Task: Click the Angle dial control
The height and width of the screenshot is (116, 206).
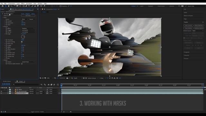Action: (23, 37)
